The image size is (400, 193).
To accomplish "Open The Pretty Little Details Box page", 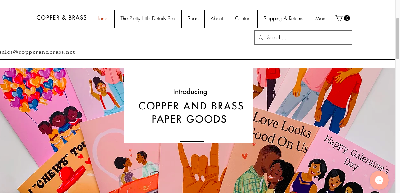I will pos(148,19).
